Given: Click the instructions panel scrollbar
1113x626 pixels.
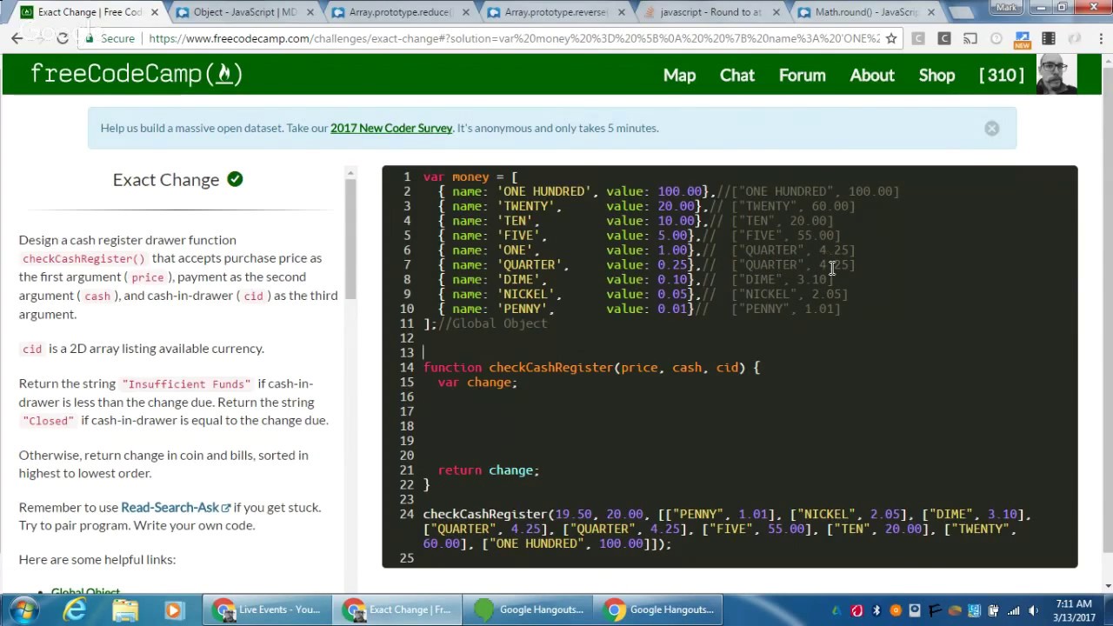Looking at the screenshot, I should click(350, 239).
